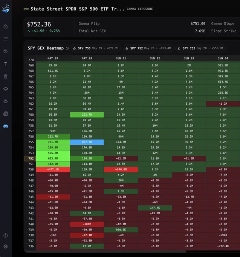240x257 pixels.
Task: Click the 17.7M cell at strike 736
Action: pos(87,246)
